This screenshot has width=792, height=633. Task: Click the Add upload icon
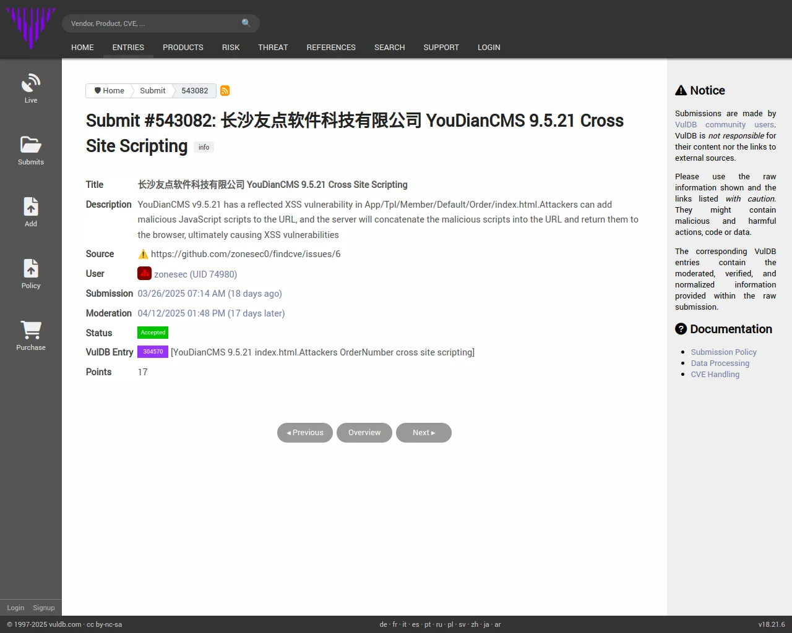pos(31,206)
